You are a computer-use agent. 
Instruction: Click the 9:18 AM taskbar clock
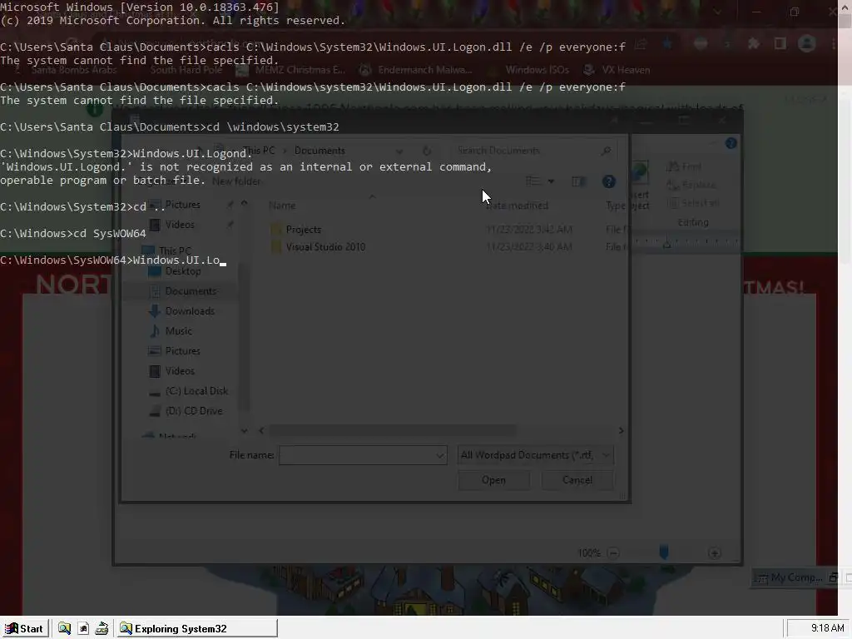(827, 628)
